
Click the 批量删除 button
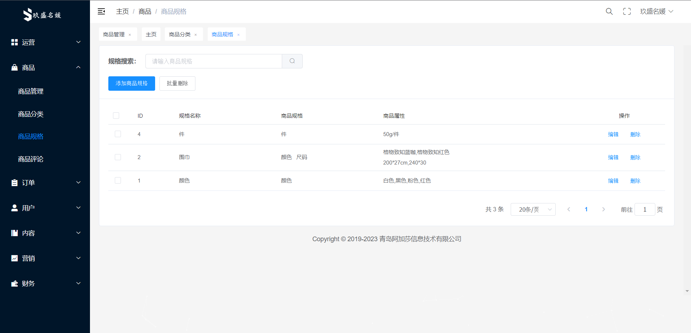pos(177,84)
